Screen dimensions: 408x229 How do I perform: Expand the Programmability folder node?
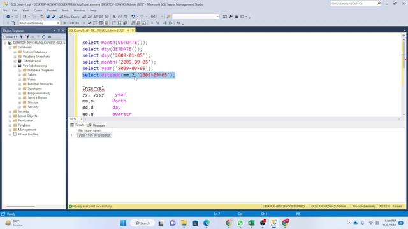[20, 93]
